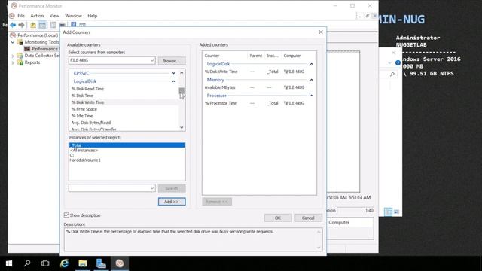Select HarddiskVolume1 instance
482x271 pixels.
(127, 160)
